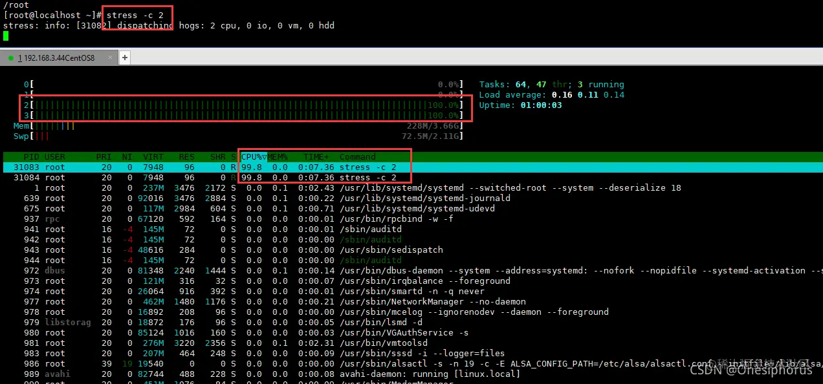Sort by the Command column header
Image resolution: width=823 pixels, height=384 pixels.
[357, 156]
